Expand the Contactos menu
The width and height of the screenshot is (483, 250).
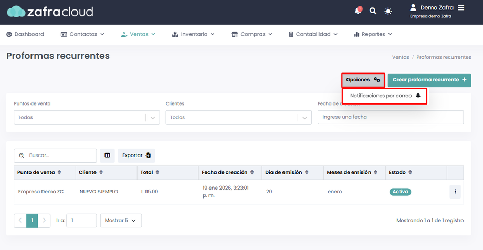(82, 34)
